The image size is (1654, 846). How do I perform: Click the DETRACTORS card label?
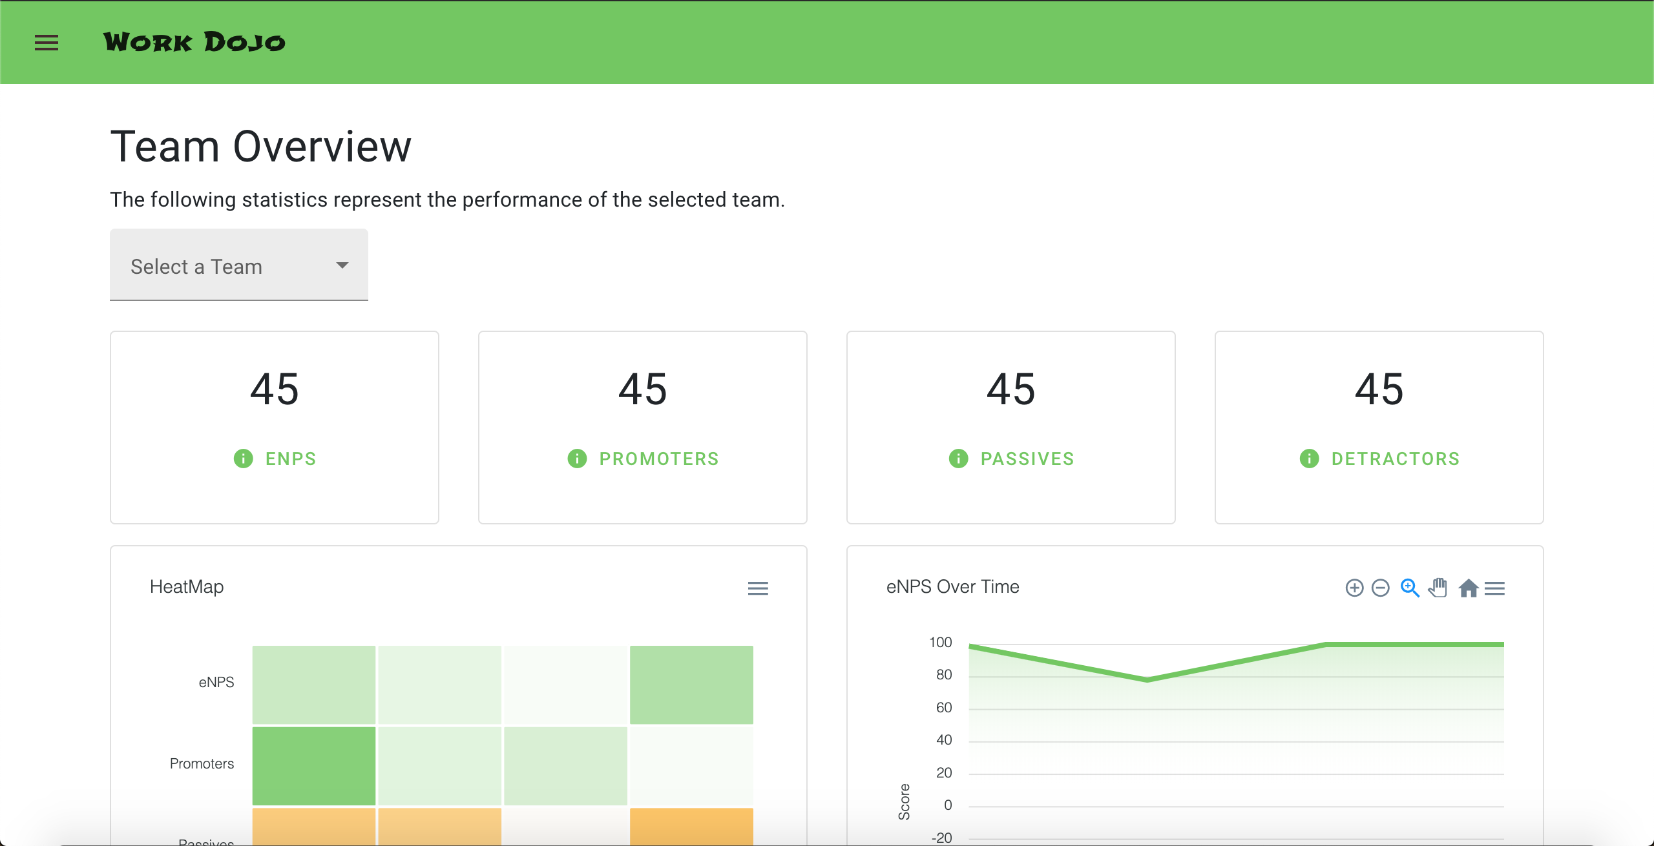point(1396,459)
